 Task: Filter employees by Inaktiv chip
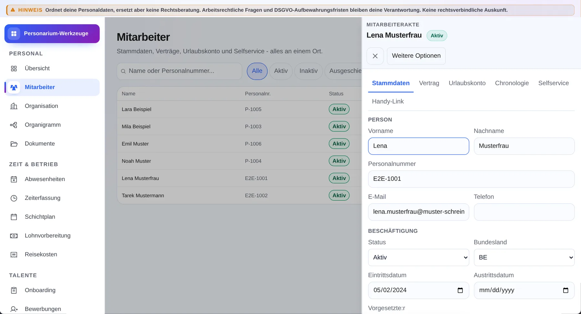pyautogui.click(x=308, y=71)
